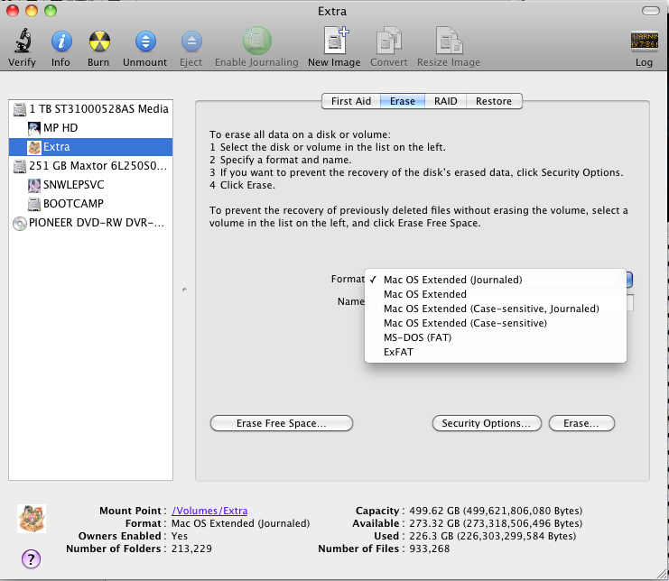Click the Available value 273.32 GB text
The image size is (669, 581).
pos(496,523)
